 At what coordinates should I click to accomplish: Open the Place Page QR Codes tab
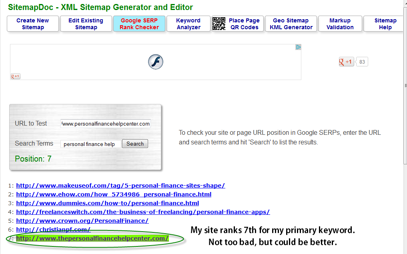238,24
